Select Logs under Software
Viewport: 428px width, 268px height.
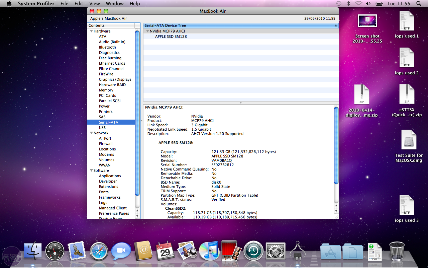pos(103,203)
